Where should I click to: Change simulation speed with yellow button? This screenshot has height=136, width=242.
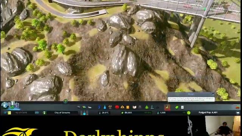coord(9,113)
